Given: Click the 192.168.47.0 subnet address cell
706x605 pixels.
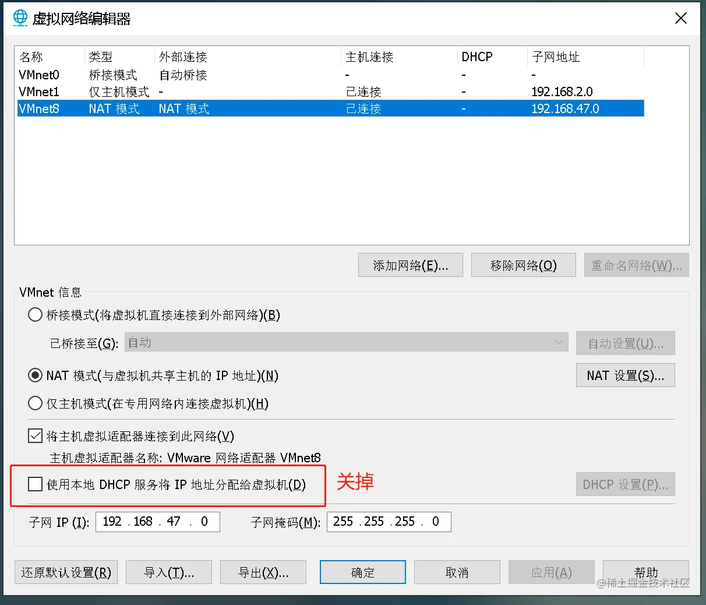Looking at the screenshot, I should 565,108.
